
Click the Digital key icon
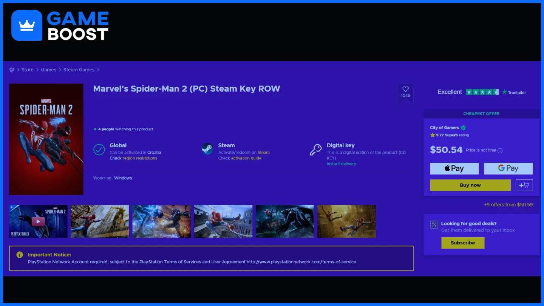pyautogui.click(x=316, y=150)
